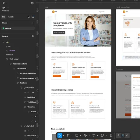
Task: Select the 'Lekár na telefóne' frame label
Action: click(123, 7)
